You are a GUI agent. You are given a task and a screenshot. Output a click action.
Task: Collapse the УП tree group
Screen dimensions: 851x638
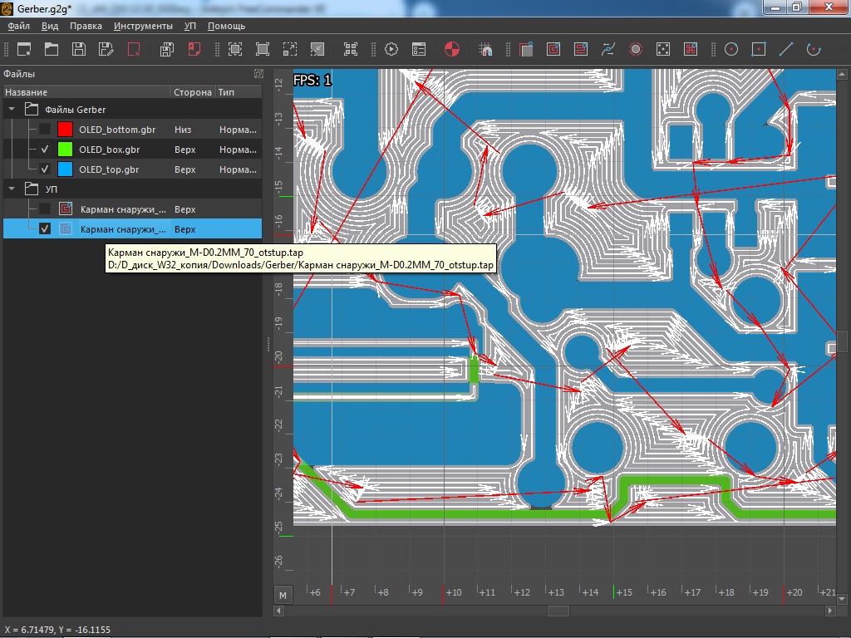tap(12, 189)
